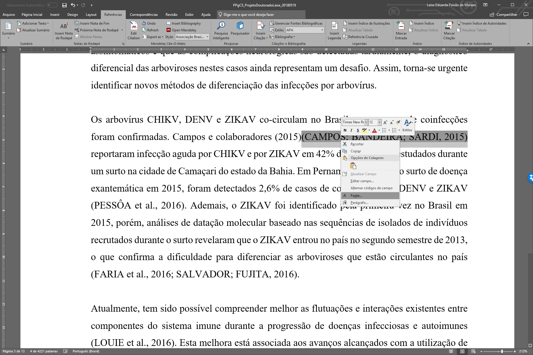The image size is (533, 355).
Task: Click Português (Brasil) language in status bar
Action: (x=86, y=351)
